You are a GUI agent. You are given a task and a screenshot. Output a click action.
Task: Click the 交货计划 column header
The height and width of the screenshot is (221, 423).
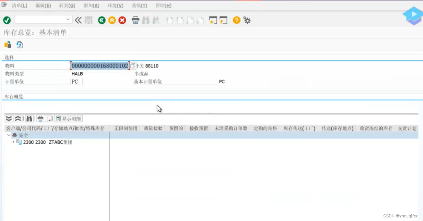coord(407,128)
